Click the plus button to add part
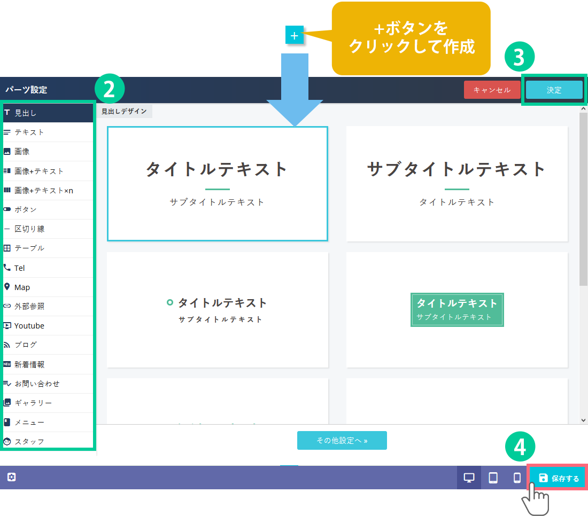Screen dimensions: 588x516 (294, 36)
